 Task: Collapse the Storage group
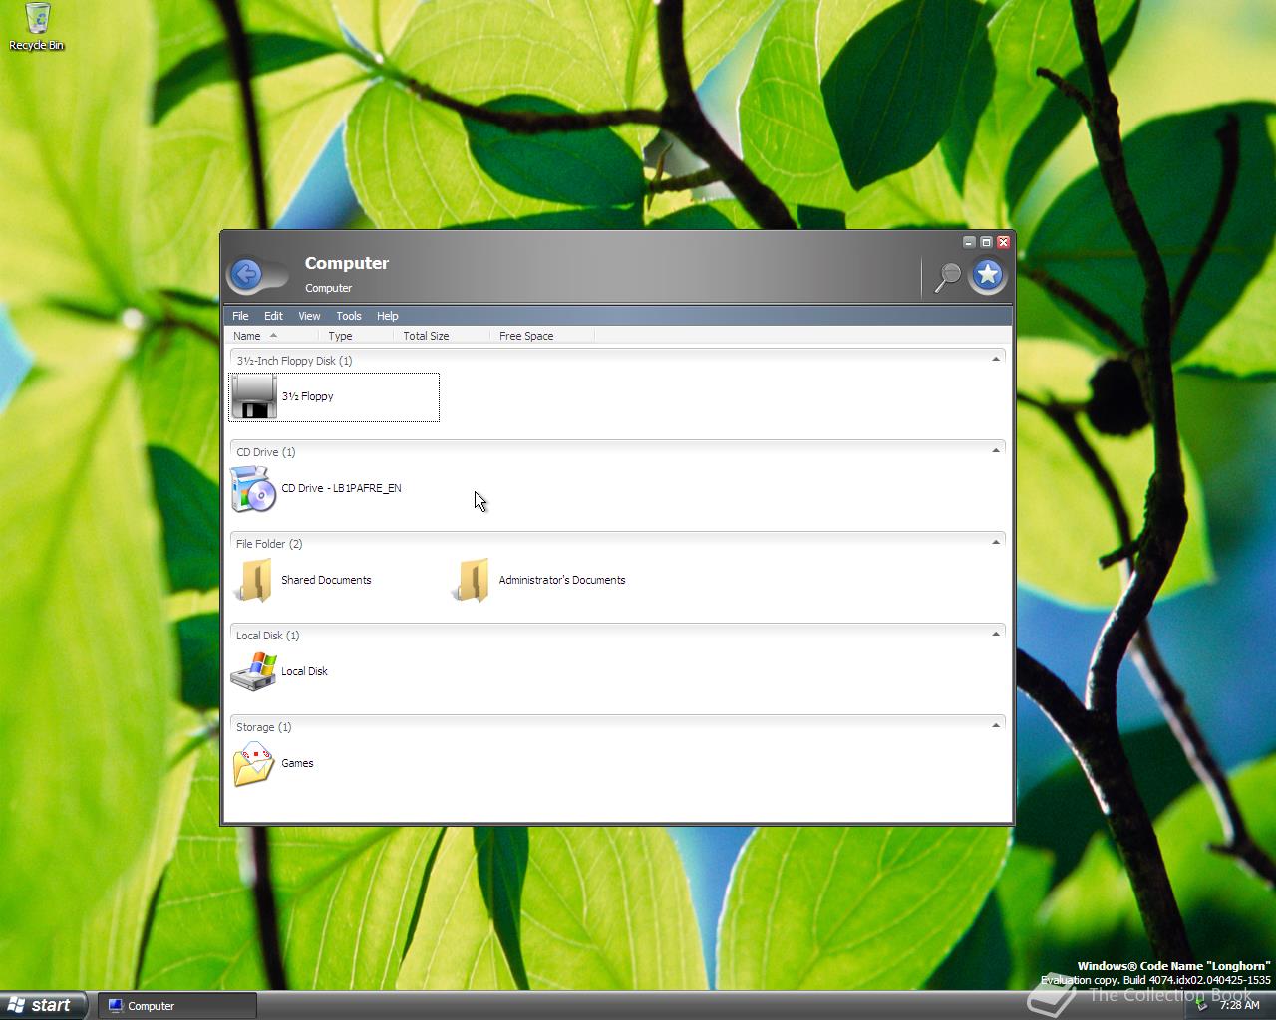coord(996,725)
